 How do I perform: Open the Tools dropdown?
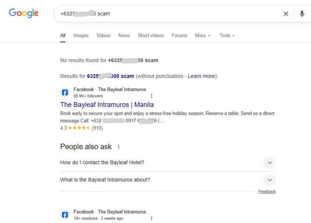227,36
